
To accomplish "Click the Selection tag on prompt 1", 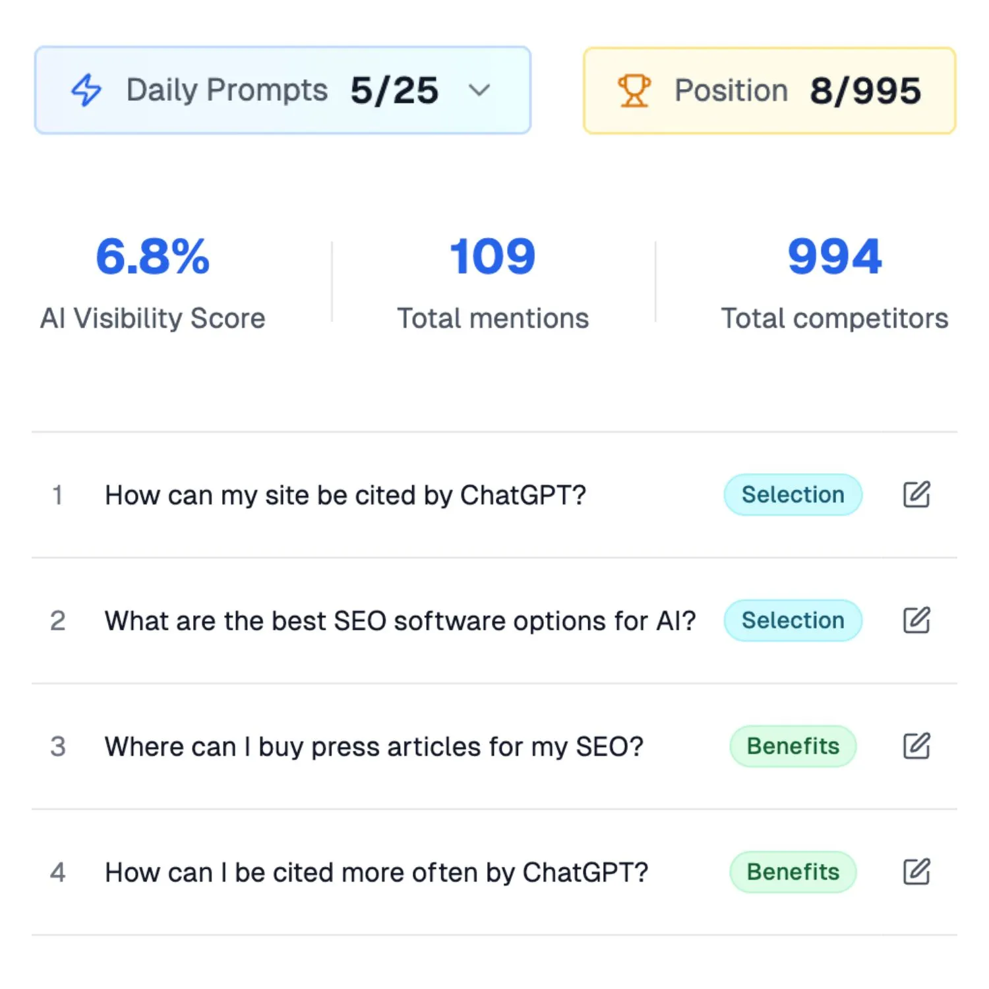I will pos(793,494).
